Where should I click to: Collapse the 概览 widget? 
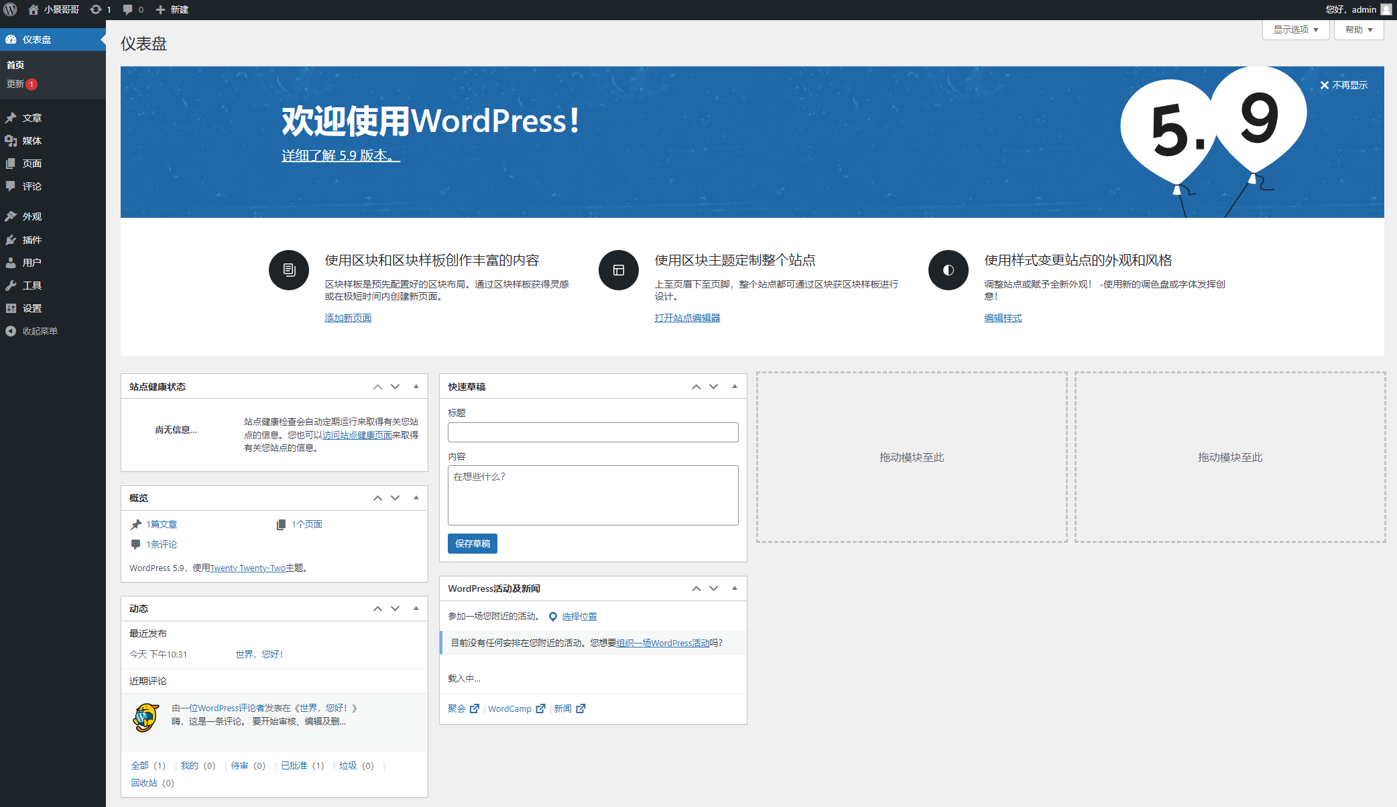pyautogui.click(x=416, y=498)
